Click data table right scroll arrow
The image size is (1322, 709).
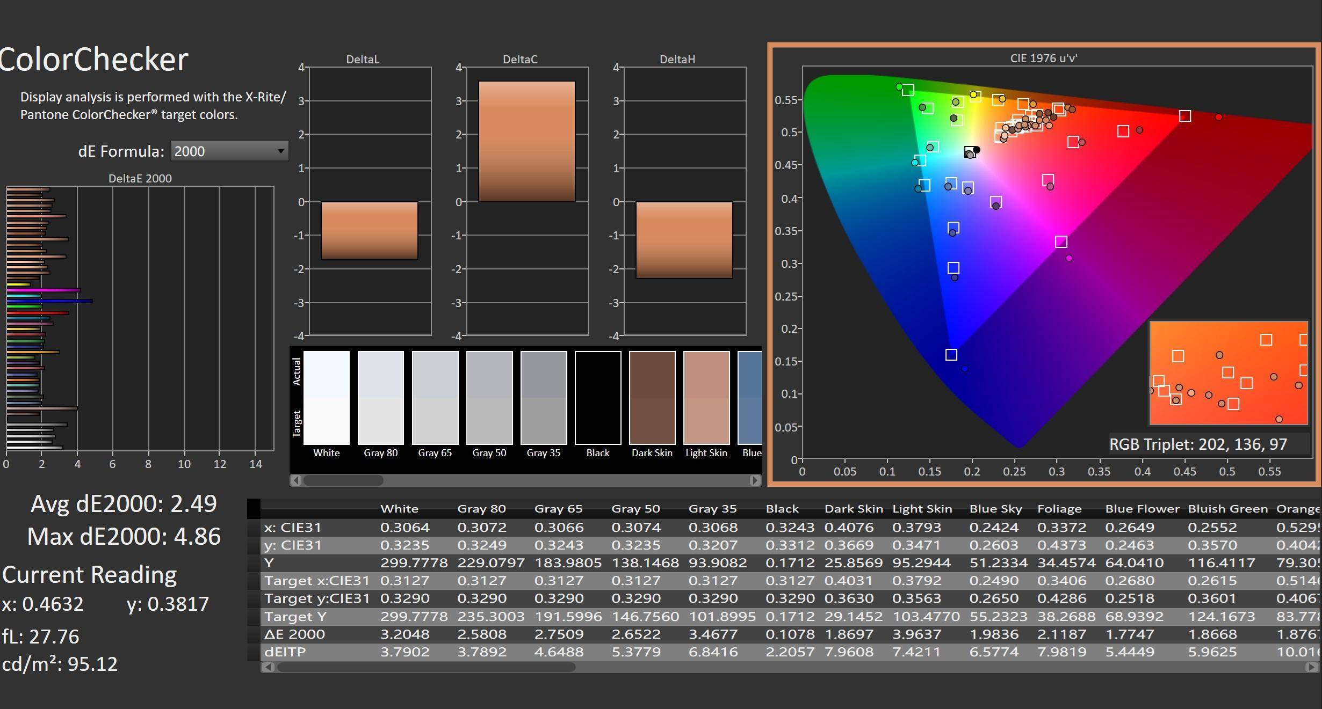(1311, 667)
